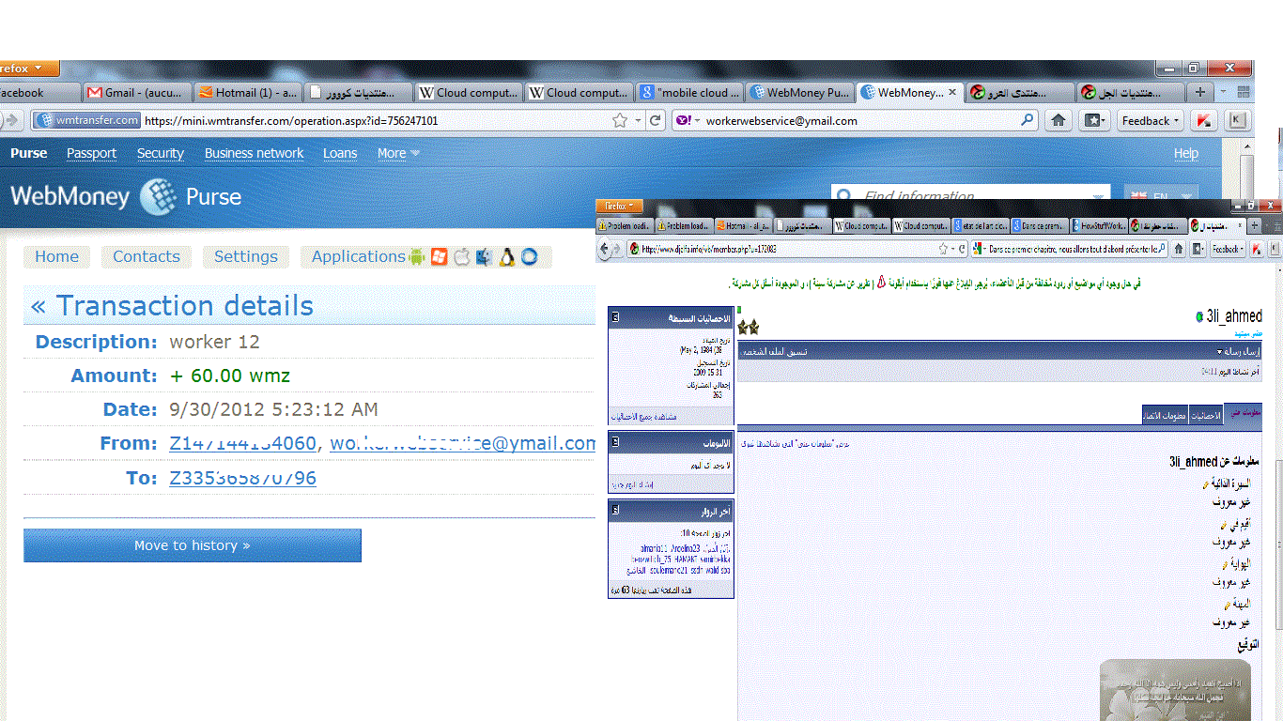Switch to the "mobile cloud" Google tab
Screen dimensions: 1283x721
point(688,92)
